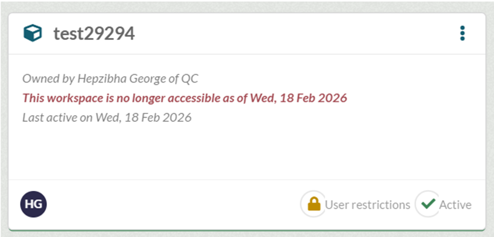Click the User restrictions label
This screenshot has height=237, width=494.
pyautogui.click(x=367, y=204)
